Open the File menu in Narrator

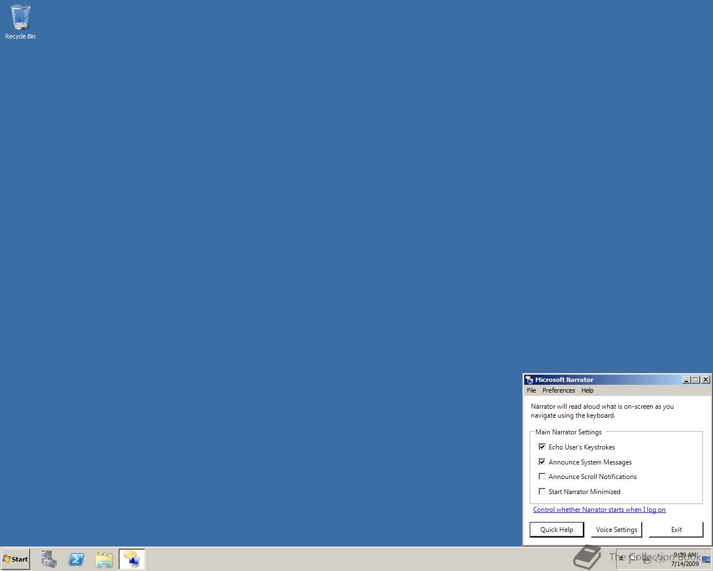[x=531, y=390]
